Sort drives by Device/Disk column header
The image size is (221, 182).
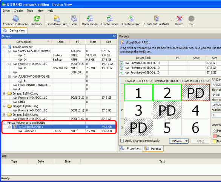click(x=26, y=42)
